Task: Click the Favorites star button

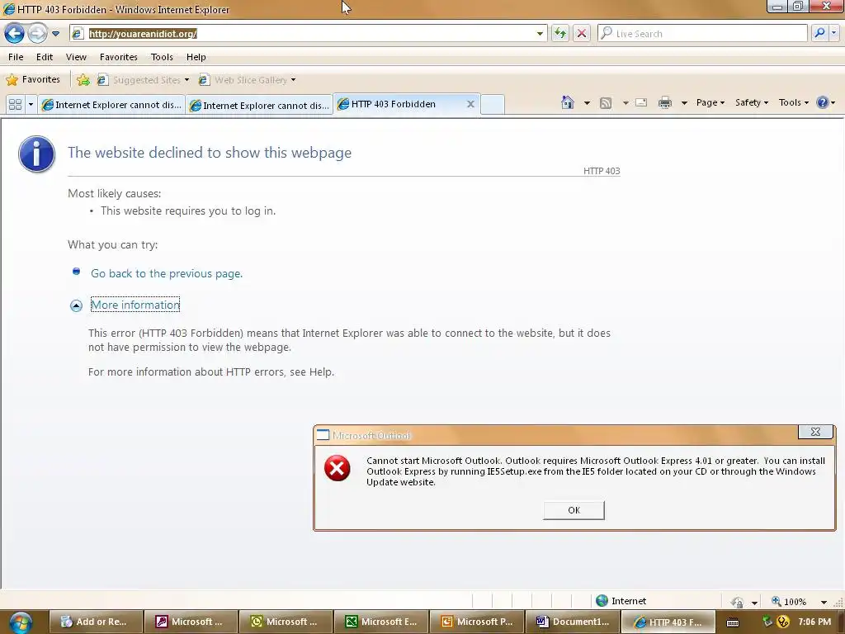Action: click(x=33, y=80)
